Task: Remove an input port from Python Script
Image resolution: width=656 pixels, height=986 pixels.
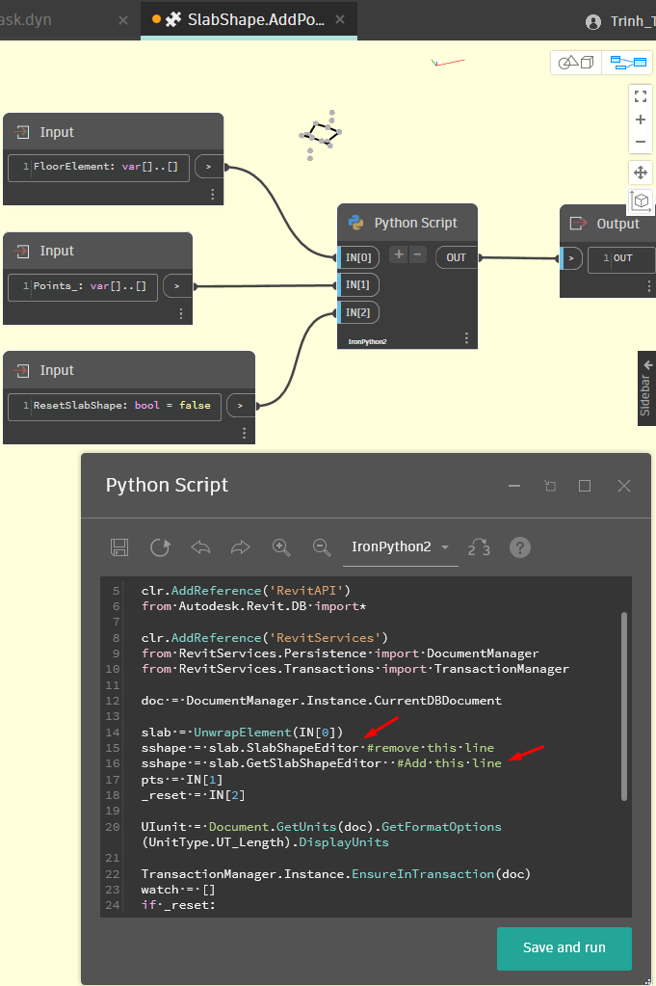Action: coord(417,254)
